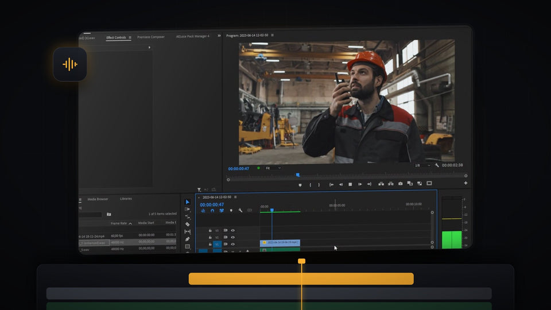Add a marker in the timeline
The image size is (551, 310).
(231, 211)
